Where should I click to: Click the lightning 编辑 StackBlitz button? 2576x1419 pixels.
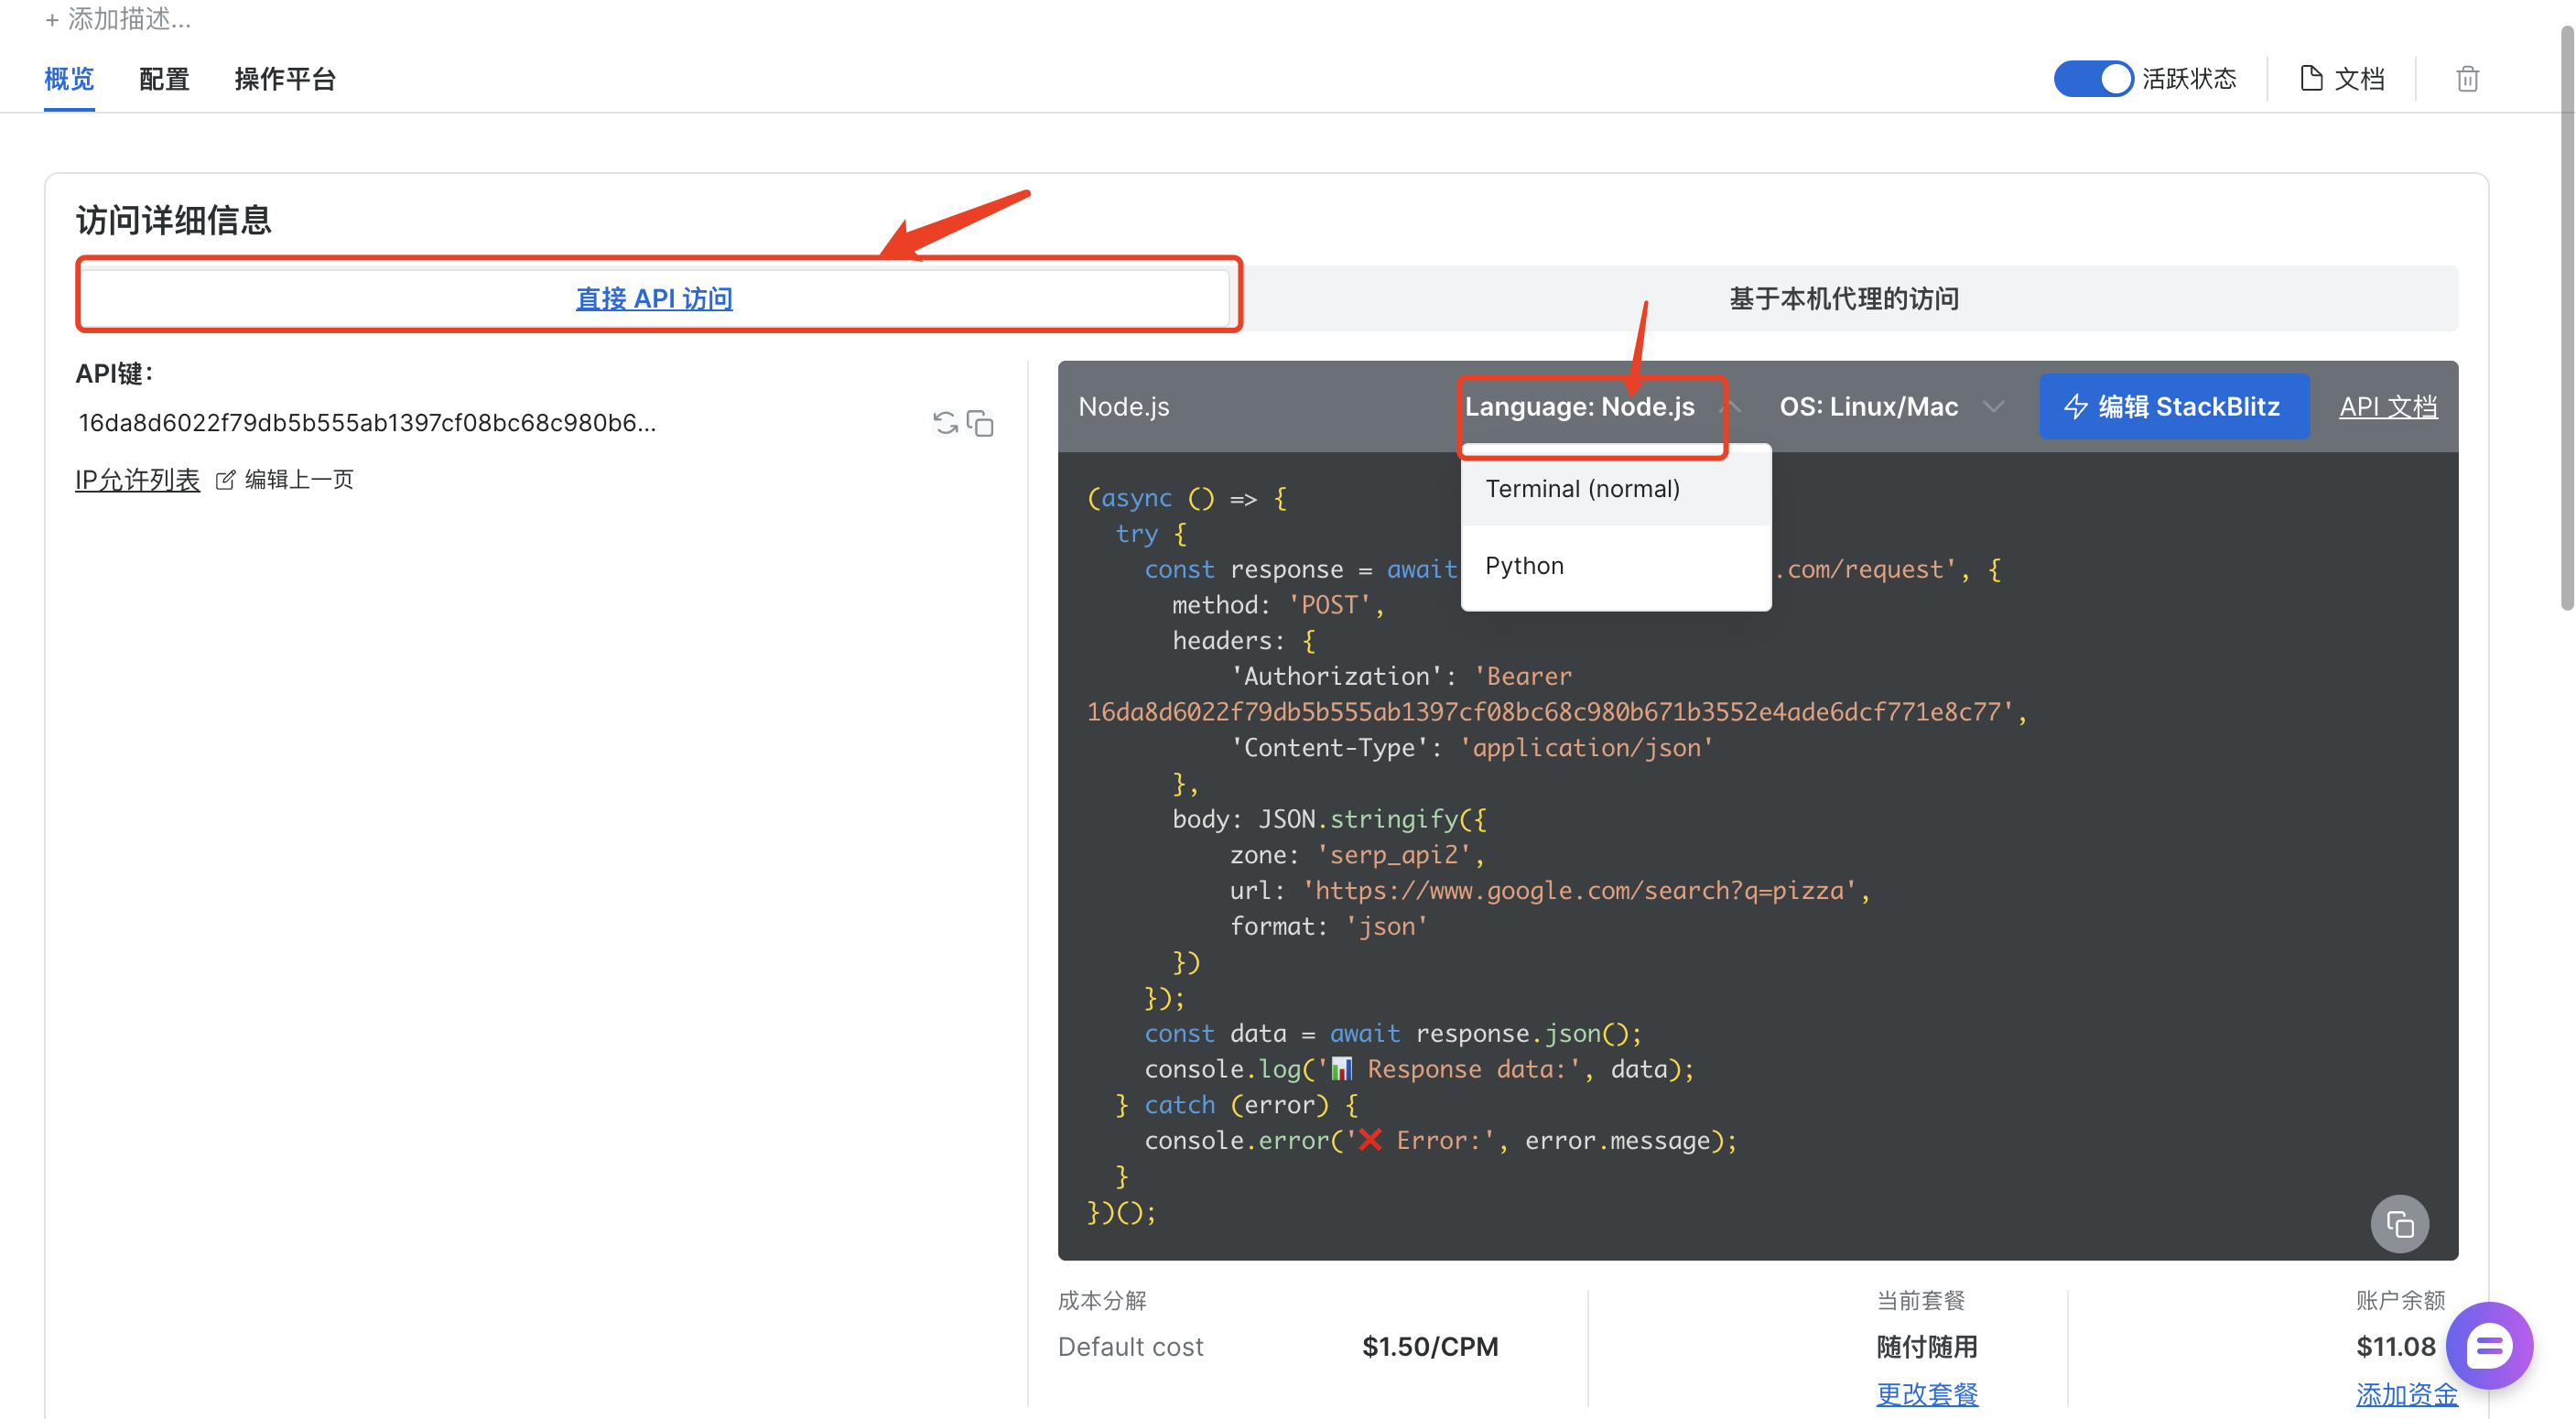tap(2173, 407)
